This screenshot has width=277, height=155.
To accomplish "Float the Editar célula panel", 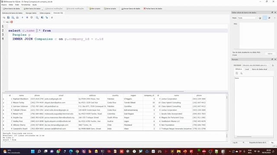I will (x=272, y=12).
